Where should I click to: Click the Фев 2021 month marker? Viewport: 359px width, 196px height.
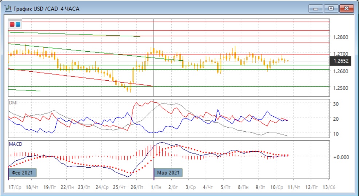click(23, 172)
